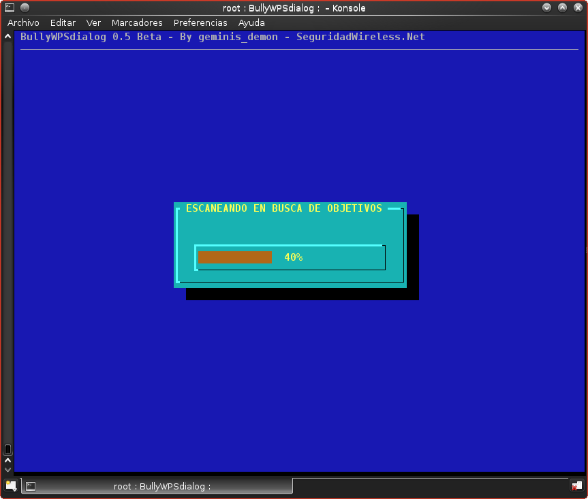Open the Ayuda menu

pos(251,22)
